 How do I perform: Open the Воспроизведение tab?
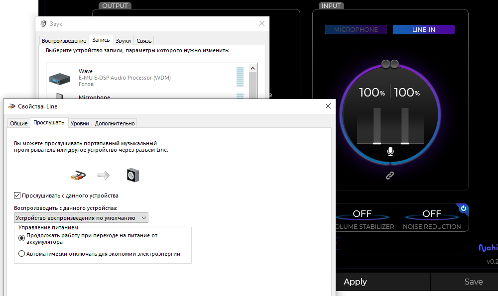pos(64,41)
